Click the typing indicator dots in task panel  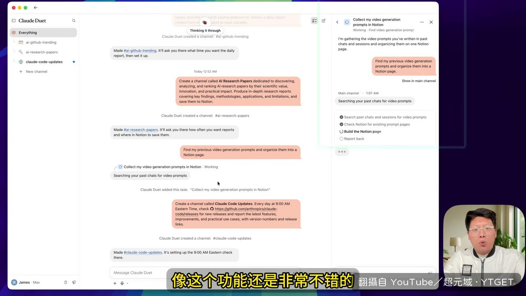click(x=342, y=152)
